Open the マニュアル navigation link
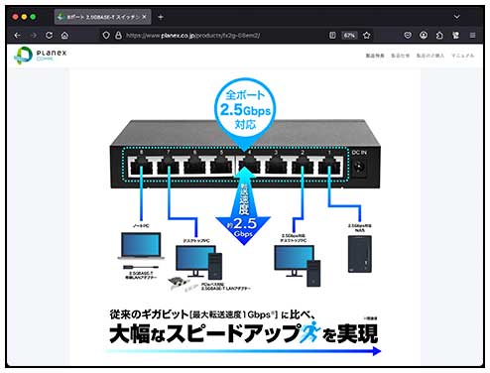 pos(463,56)
